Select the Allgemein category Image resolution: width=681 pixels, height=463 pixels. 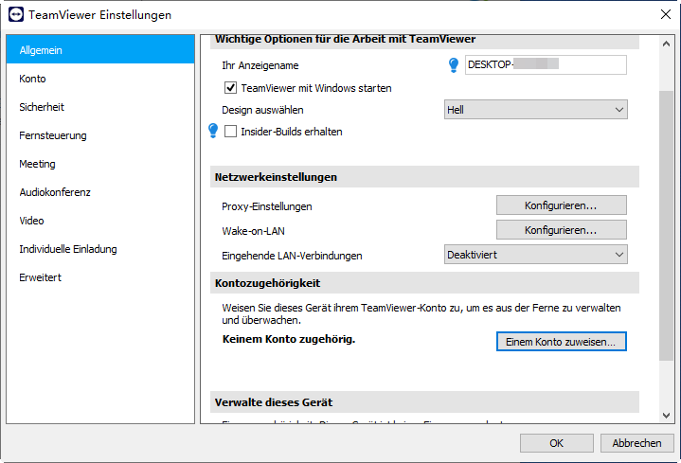click(x=100, y=50)
